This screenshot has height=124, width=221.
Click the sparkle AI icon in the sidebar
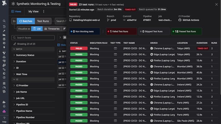4,31
